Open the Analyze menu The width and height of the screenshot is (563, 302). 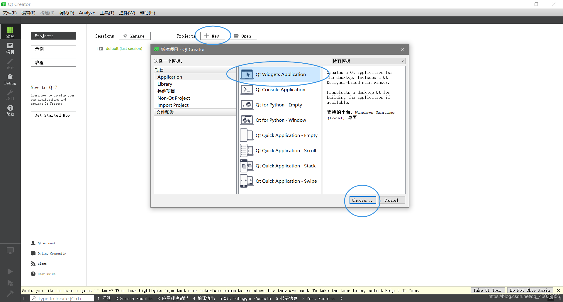[x=87, y=13]
